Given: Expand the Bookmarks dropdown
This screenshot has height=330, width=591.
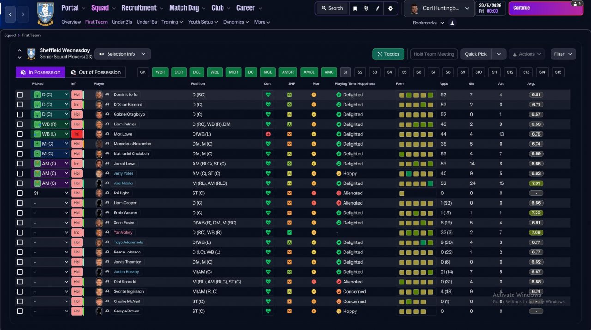Looking at the screenshot, I should pos(428,23).
